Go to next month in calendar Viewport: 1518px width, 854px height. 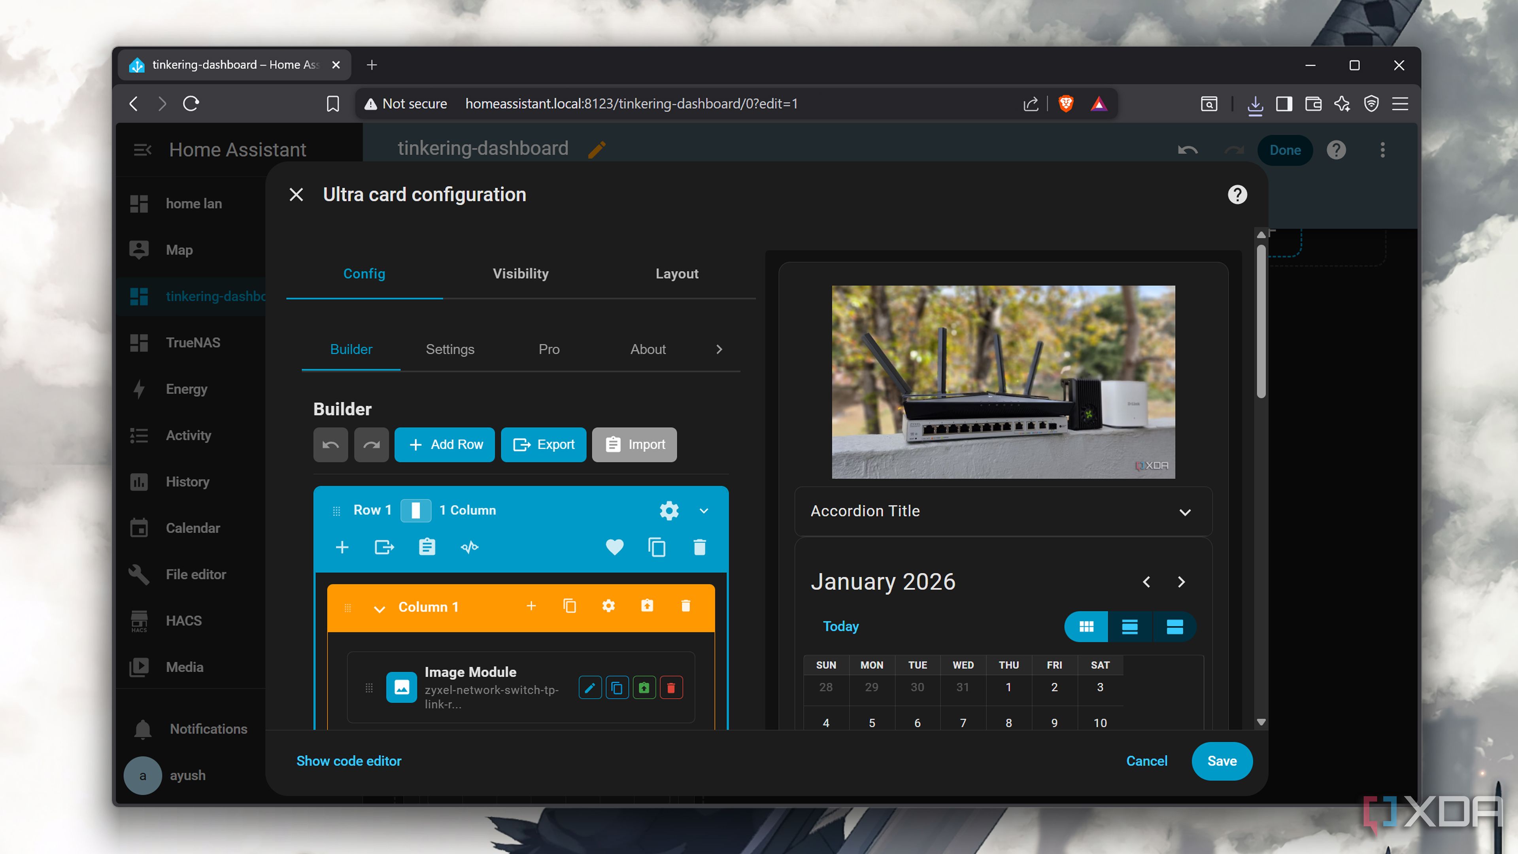point(1181,582)
